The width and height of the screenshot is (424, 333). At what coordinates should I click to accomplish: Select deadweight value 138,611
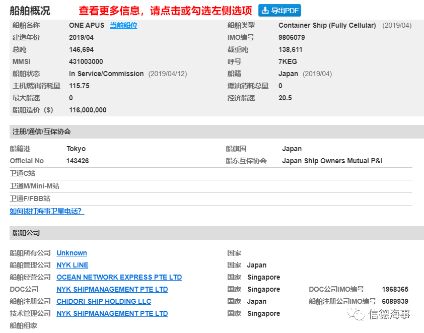[291, 49]
